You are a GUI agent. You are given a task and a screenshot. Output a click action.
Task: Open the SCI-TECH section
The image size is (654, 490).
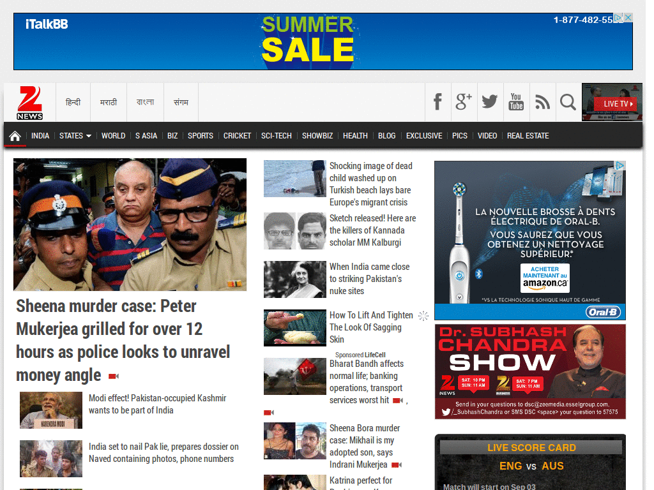[x=276, y=136]
